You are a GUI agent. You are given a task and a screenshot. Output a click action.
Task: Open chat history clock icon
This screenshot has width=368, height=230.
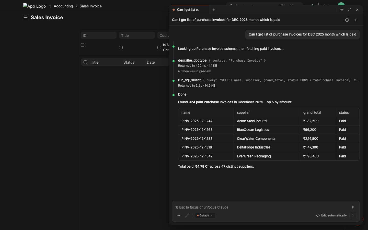pyautogui.click(x=347, y=20)
